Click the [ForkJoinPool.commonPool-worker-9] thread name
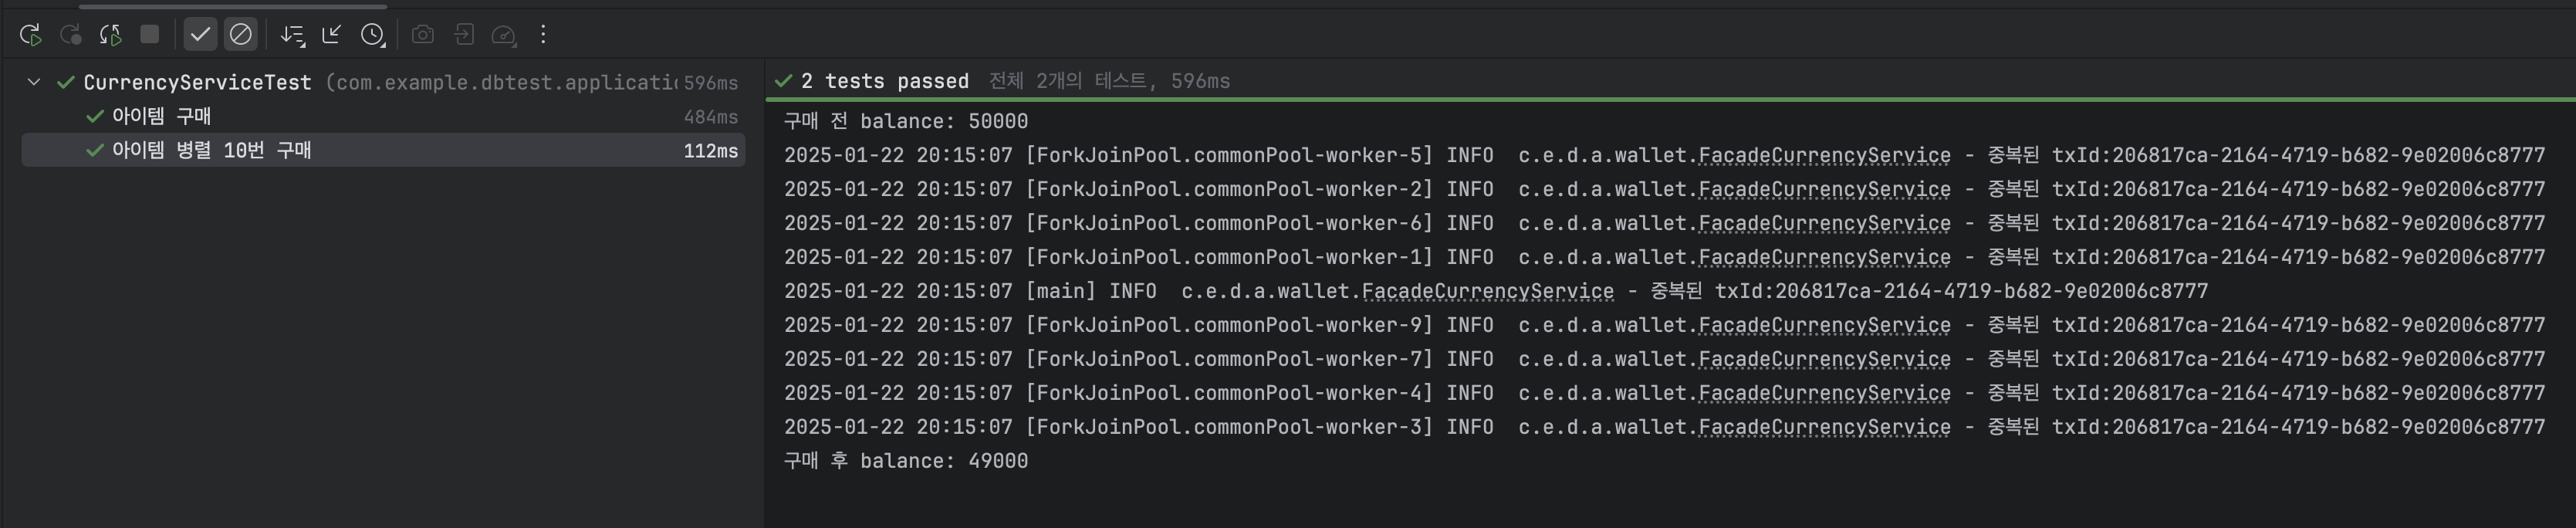This screenshot has height=528, width=2576. tap(1229, 325)
